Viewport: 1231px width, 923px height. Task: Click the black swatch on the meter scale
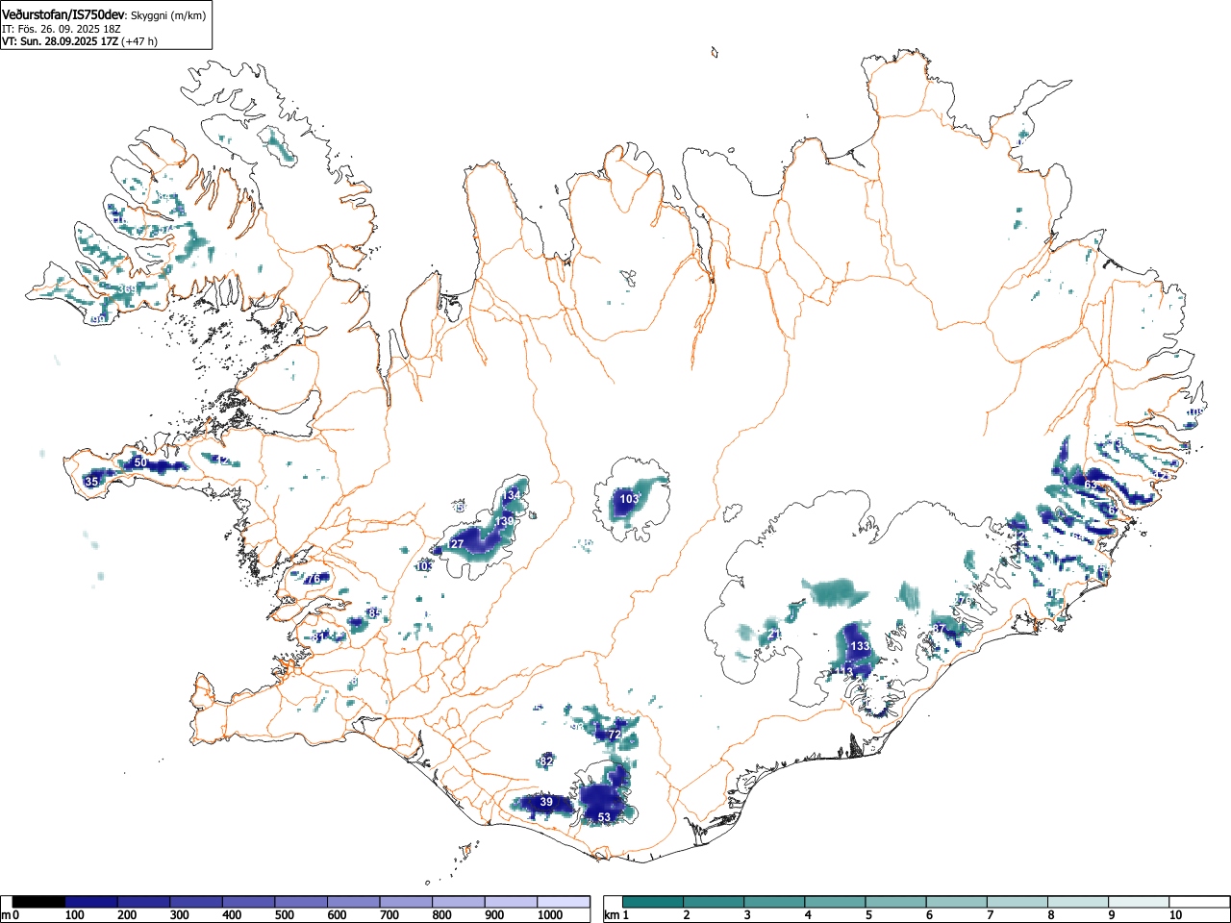tap(38, 902)
